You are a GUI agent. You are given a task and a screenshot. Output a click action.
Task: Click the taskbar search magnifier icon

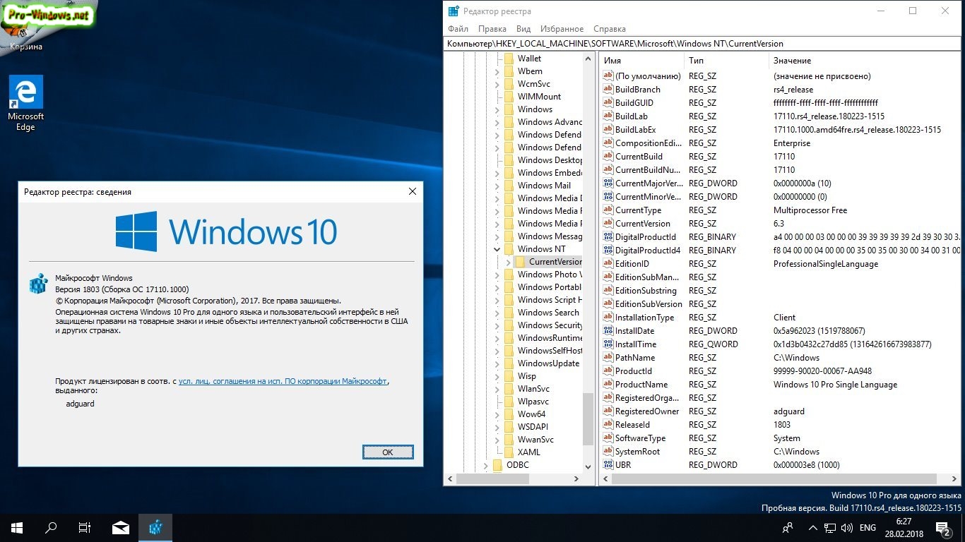click(x=51, y=527)
